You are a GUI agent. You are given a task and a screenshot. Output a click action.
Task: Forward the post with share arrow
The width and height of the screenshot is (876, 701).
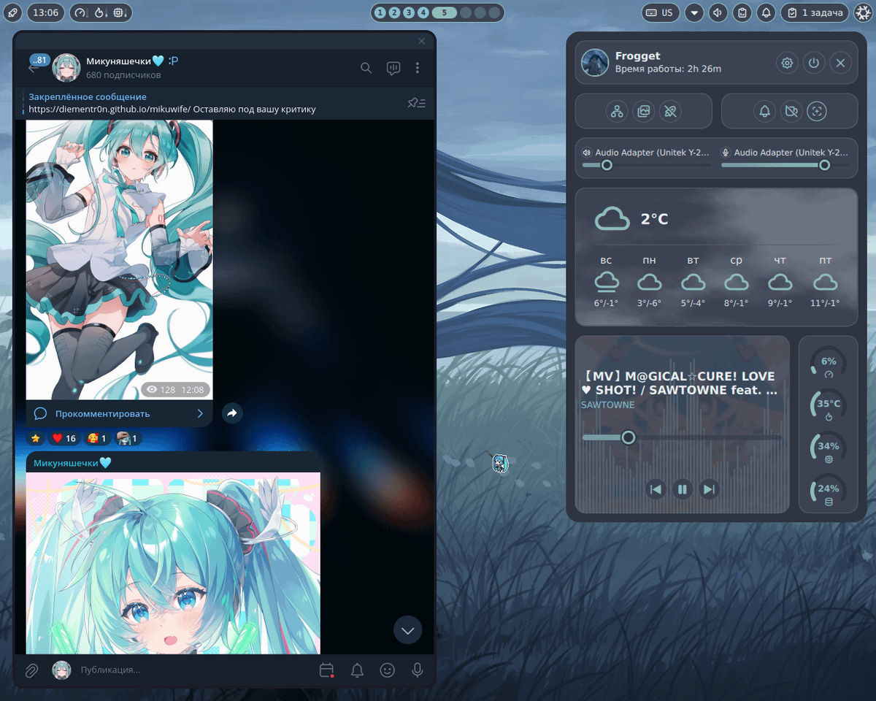pyautogui.click(x=231, y=413)
